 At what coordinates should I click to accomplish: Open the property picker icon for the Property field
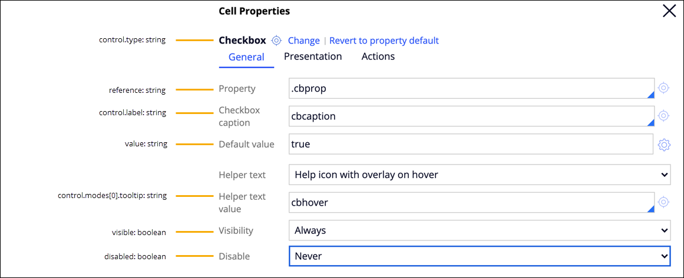[x=663, y=88]
